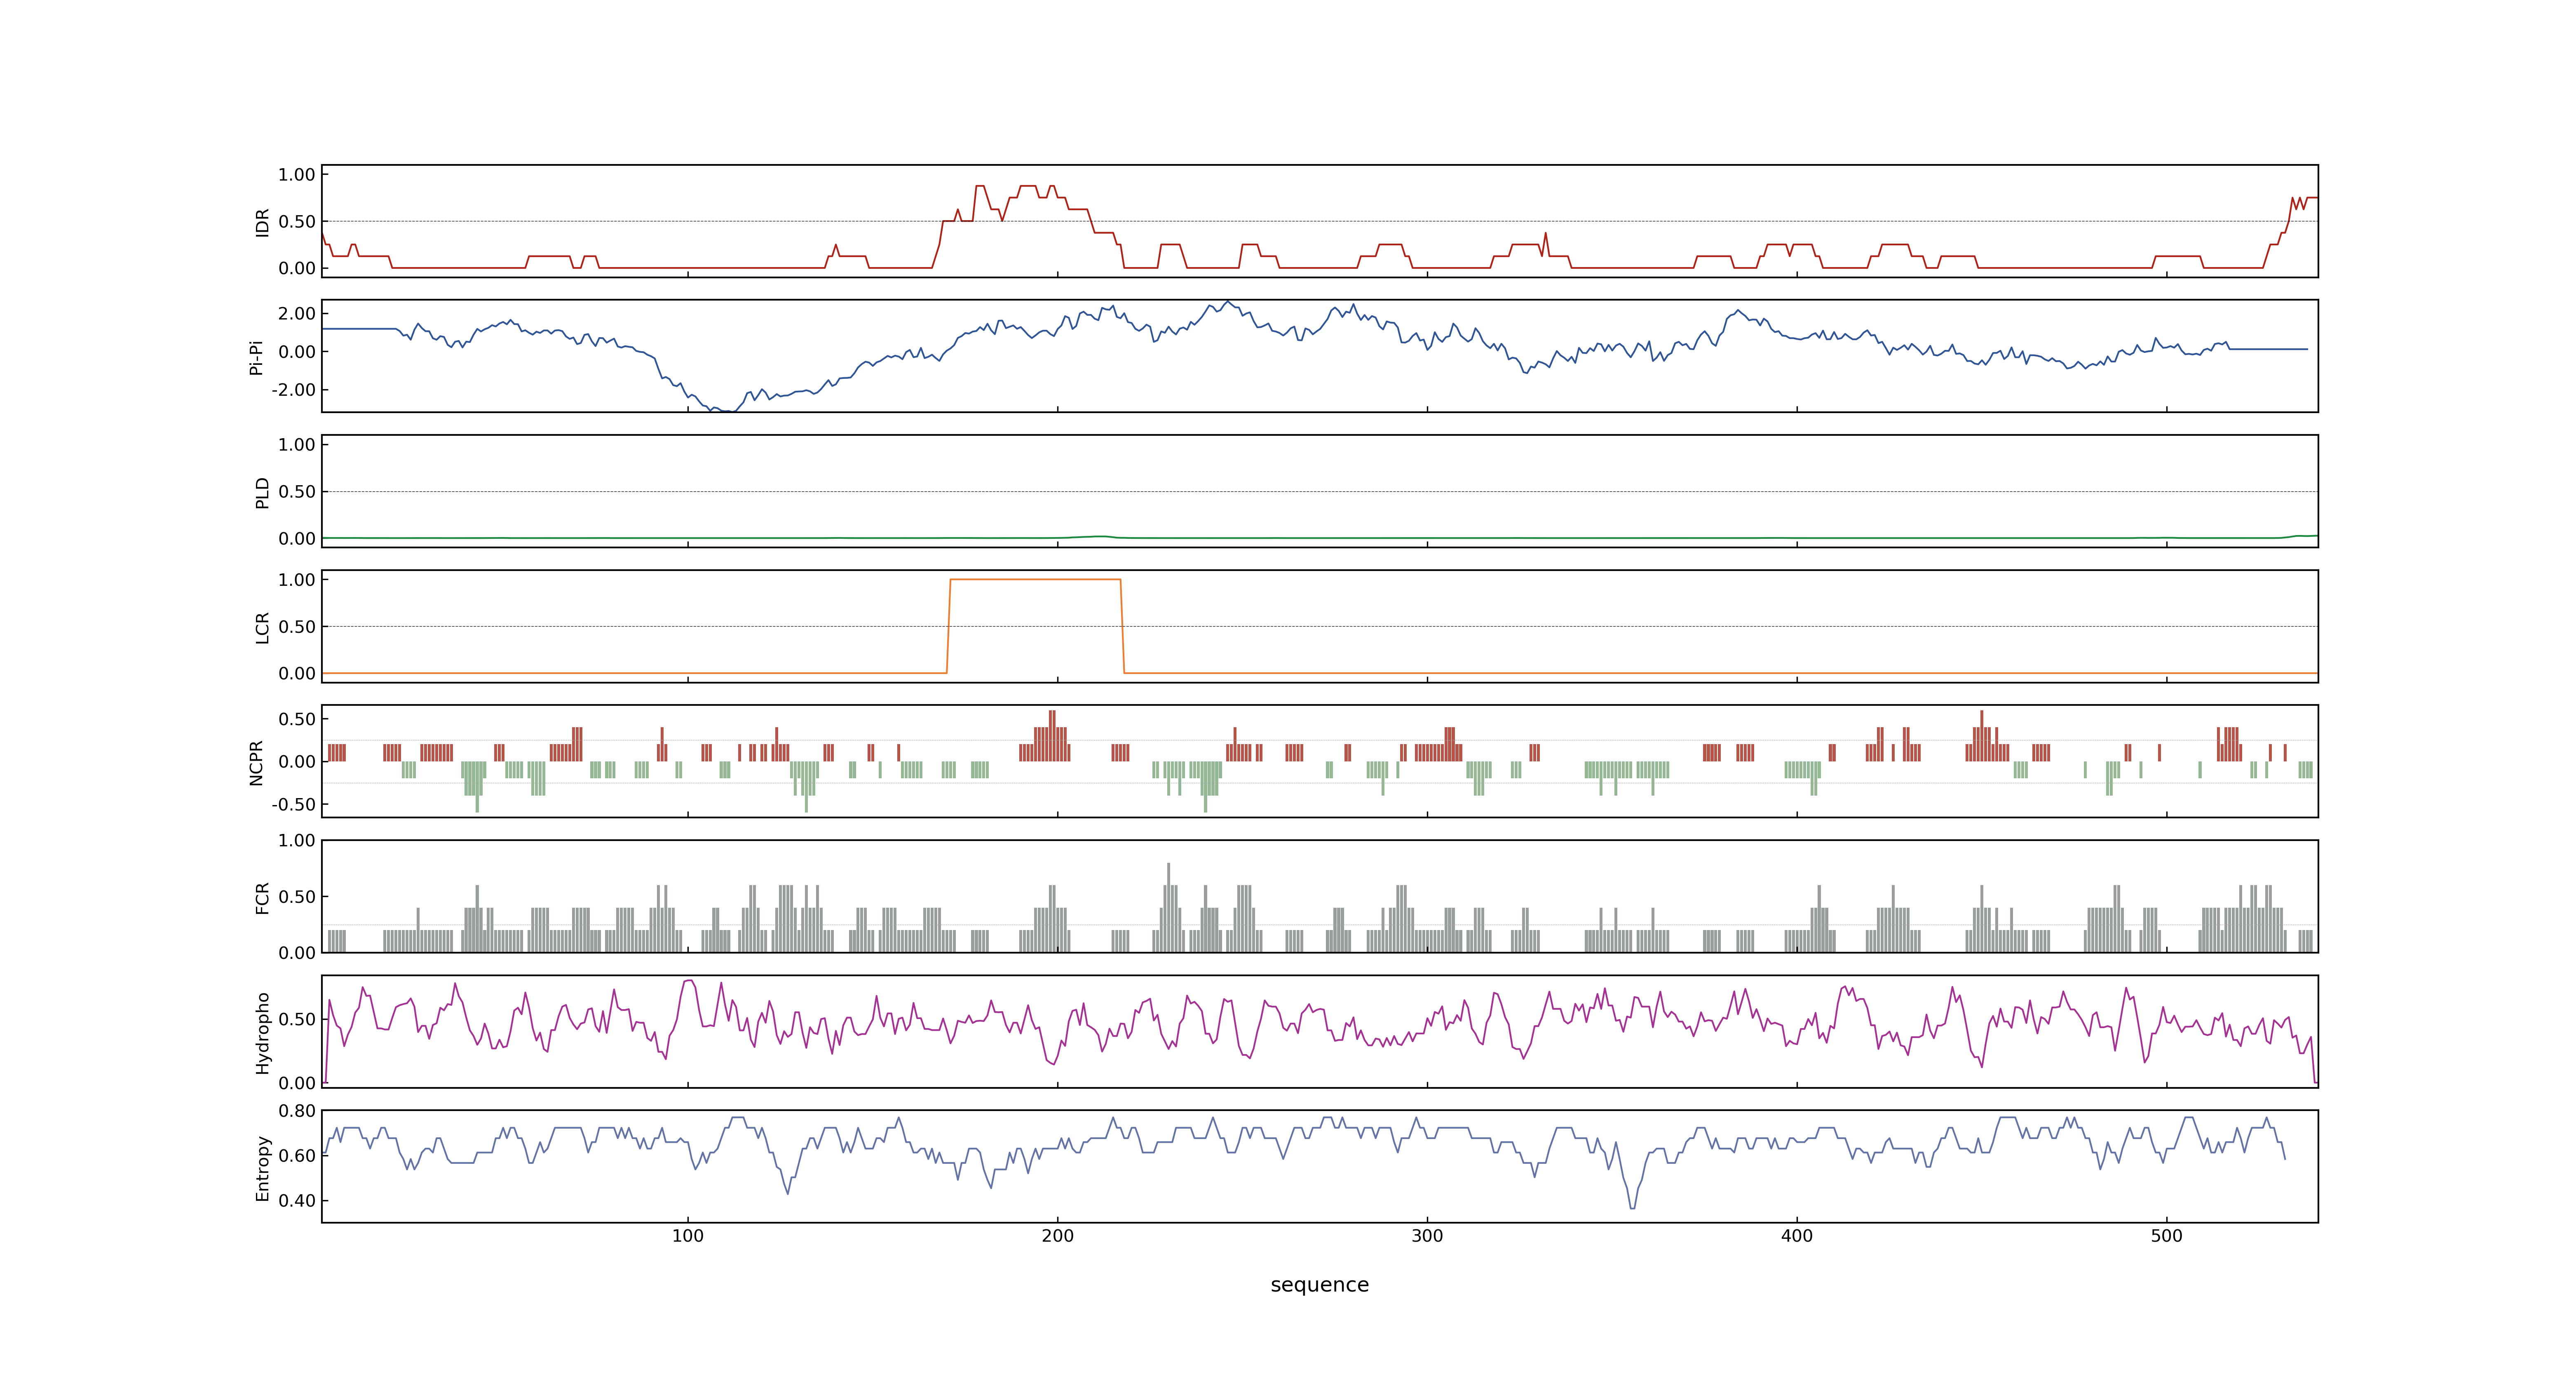Click the lowest Entropy trough near residue 355
This screenshot has height=1374, width=2576.
point(1633,1207)
